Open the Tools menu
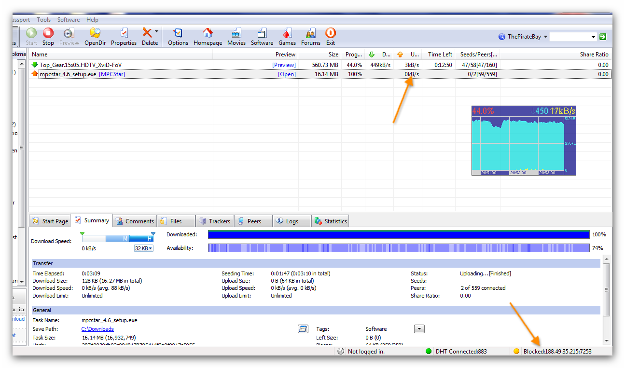Image resolution: width=625 pixels, height=368 pixels. point(43,20)
